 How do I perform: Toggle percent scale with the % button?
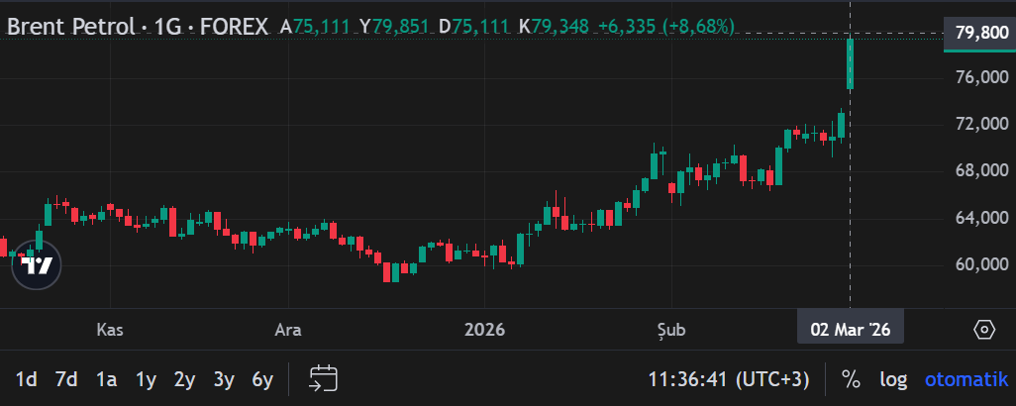tap(850, 378)
